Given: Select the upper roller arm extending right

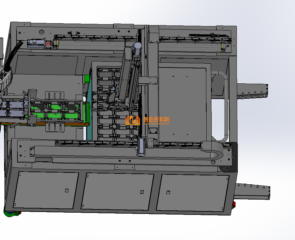Looking at the screenshot, I should click(x=252, y=91).
